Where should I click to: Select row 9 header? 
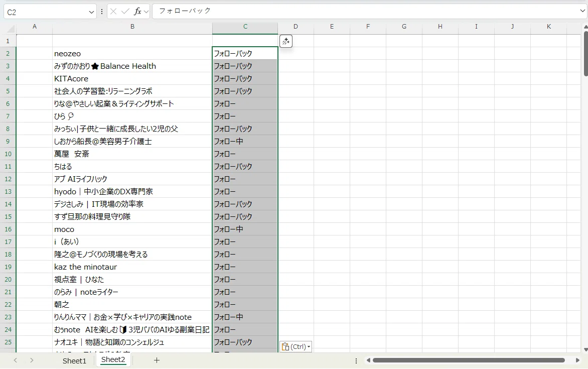tap(8, 142)
